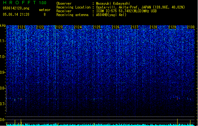Screen dimensions: 198x126
Task: Click the 1.1 kHz axis tick label
Action: tap(3, 41)
